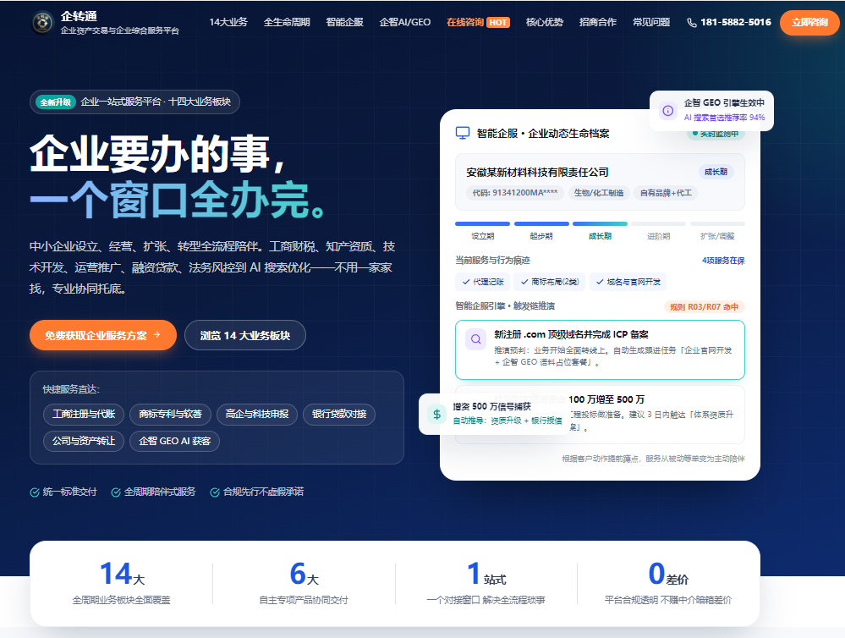845x638 pixels.
Task: Click the 商标布局(2类) checked tag
Action: pyautogui.click(x=550, y=282)
